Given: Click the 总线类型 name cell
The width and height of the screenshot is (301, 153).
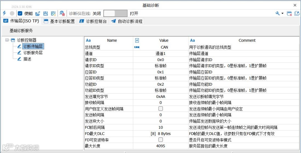Looking at the screenshot, I should coord(109,47).
